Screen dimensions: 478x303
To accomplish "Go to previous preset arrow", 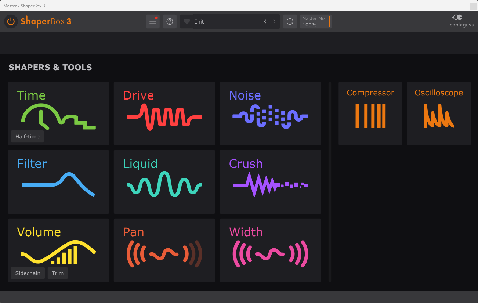I will pyautogui.click(x=265, y=22).
